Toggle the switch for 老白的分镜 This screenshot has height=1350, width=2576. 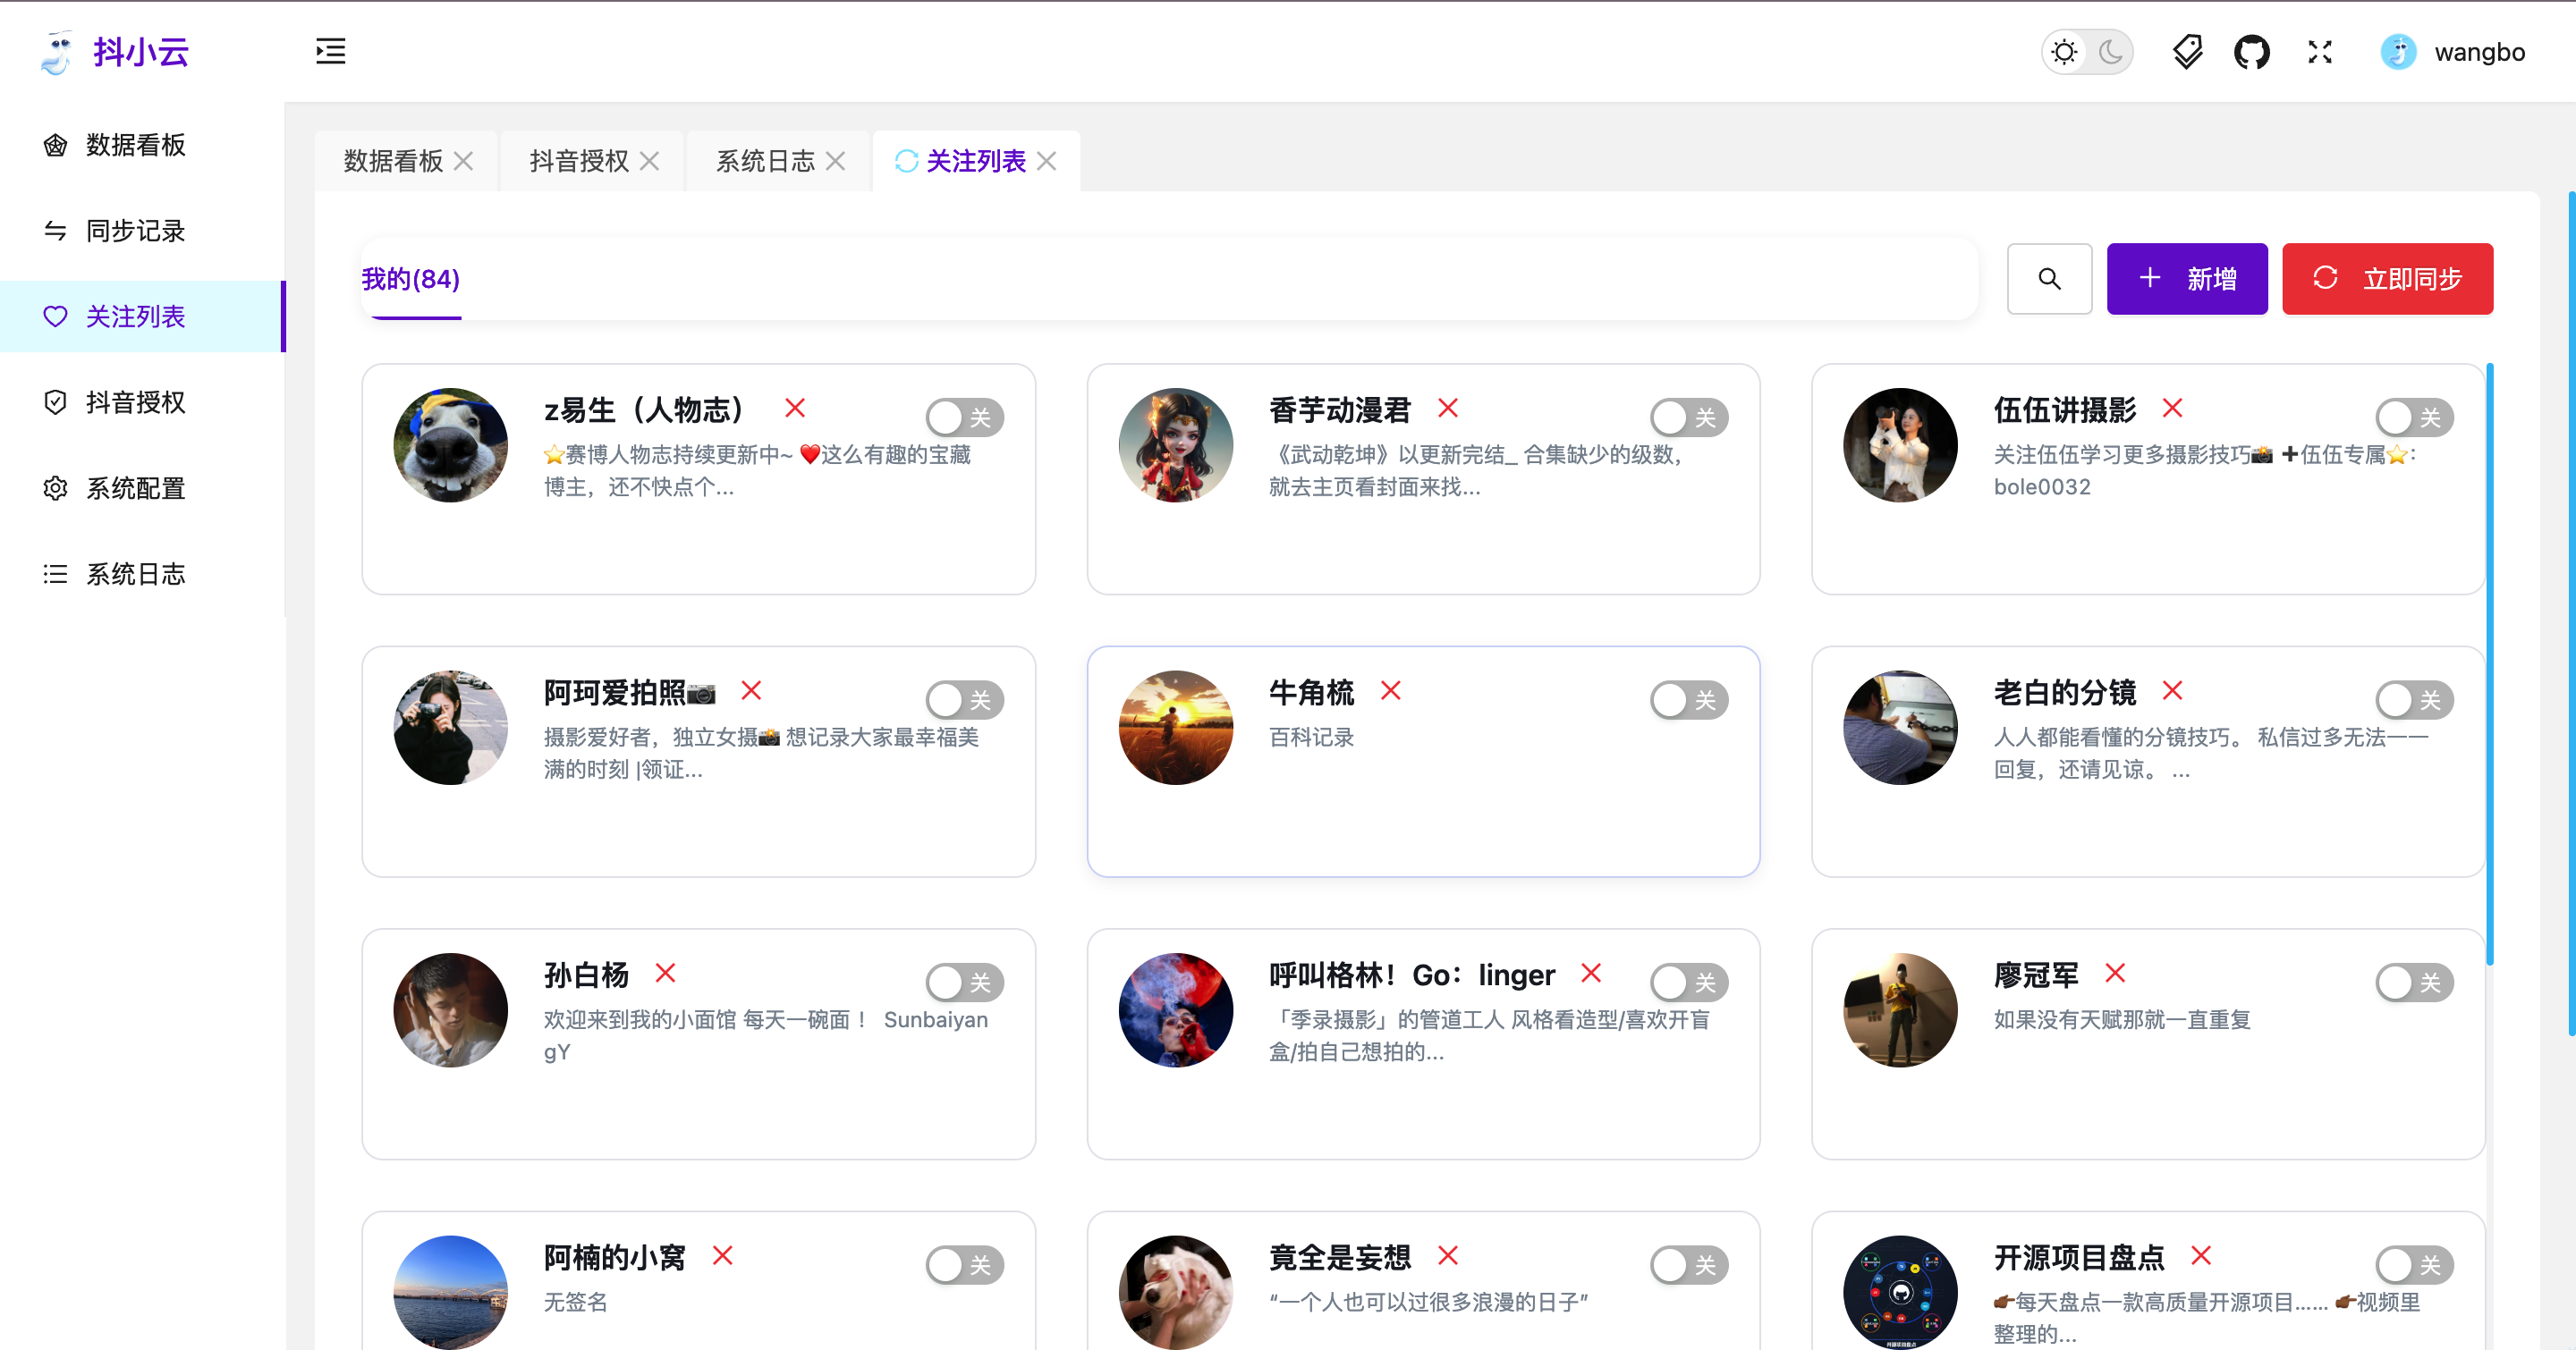[x=2413, y=701]
